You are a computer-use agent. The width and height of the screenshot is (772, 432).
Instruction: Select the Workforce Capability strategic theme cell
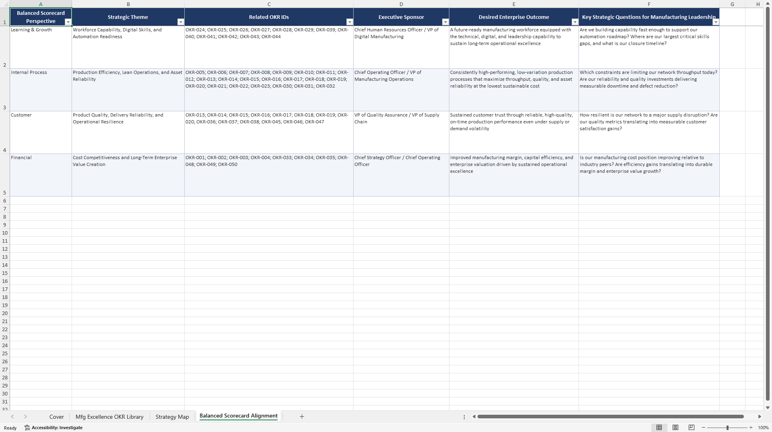click(x=128, y=47)
